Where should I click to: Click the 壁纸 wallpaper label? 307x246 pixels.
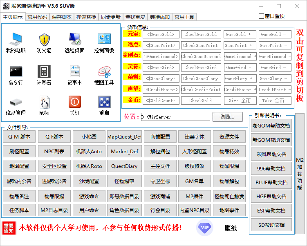(x=231, y=228)
